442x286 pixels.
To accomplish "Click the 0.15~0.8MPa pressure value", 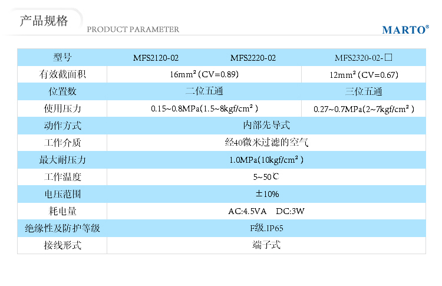I will [204, 109].
